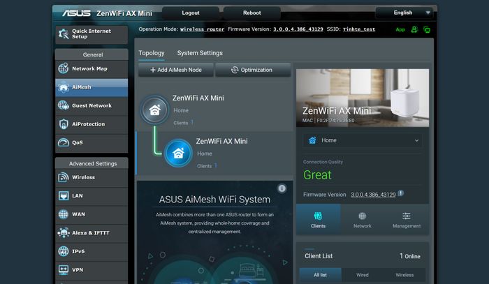Open the WAN globe icon
Image resolution: width=489 pixels, height=284 pixels.
(x=64, y=214)
